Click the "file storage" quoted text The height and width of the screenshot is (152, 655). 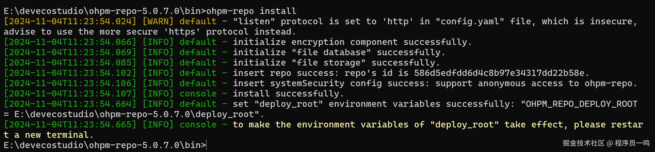click(x=328, y=63)
